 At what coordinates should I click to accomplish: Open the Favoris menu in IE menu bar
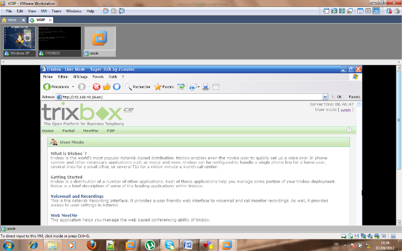tap(98, 77)
